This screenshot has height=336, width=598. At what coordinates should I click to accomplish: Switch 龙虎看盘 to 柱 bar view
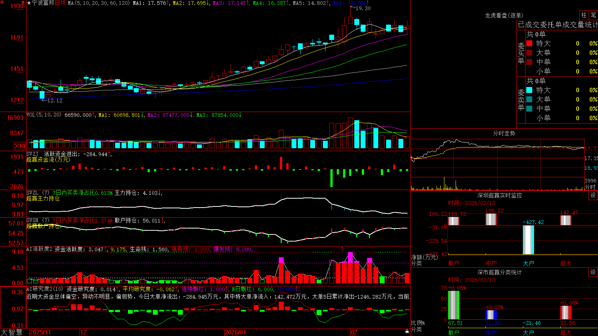click(584, 15)
